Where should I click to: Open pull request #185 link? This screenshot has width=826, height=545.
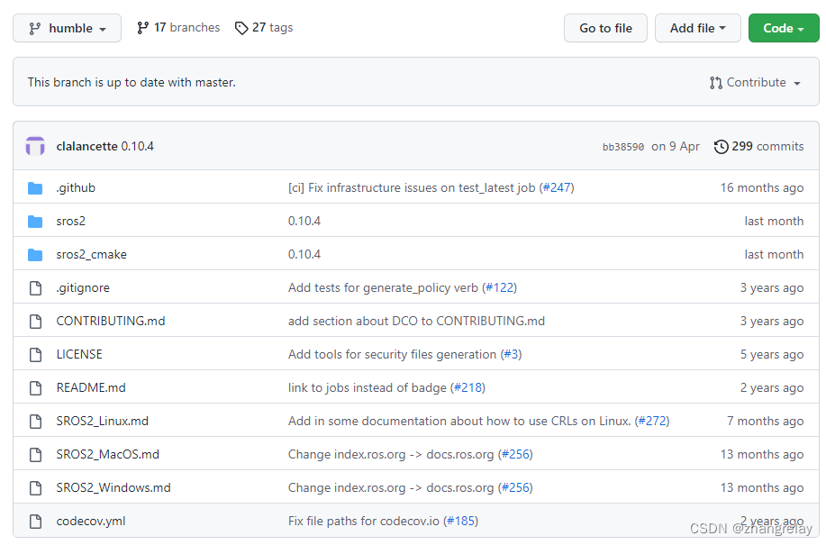(461, 522)
